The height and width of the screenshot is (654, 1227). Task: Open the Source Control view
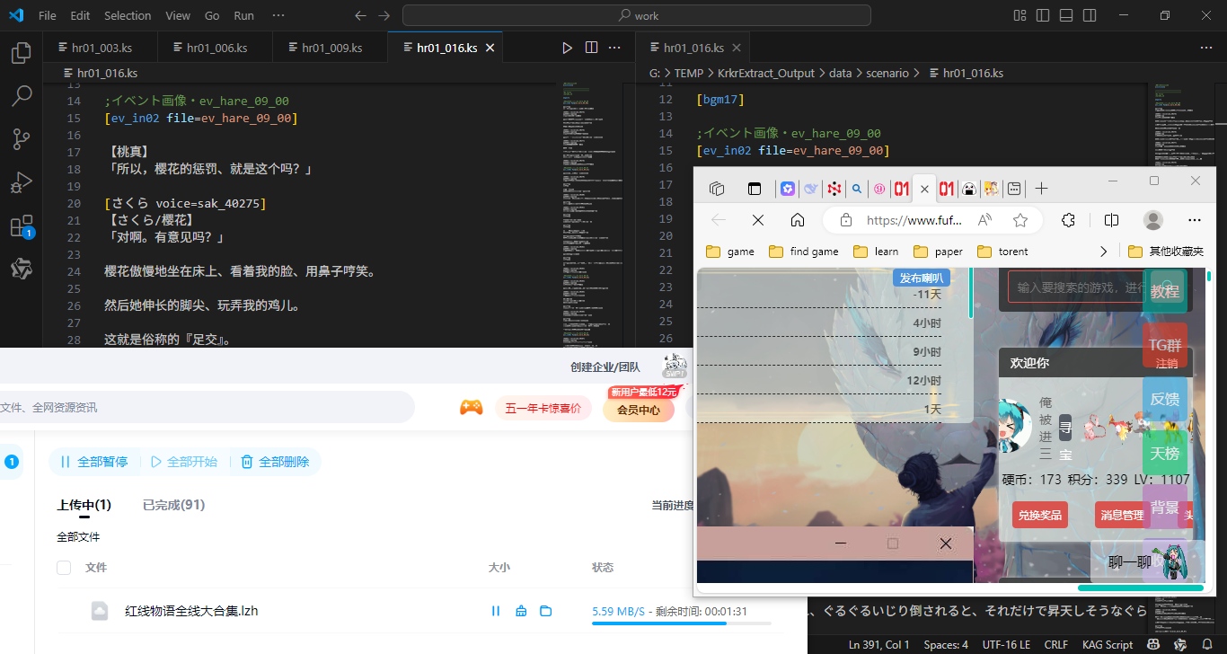pyautogui.click(x=22, y=138)
